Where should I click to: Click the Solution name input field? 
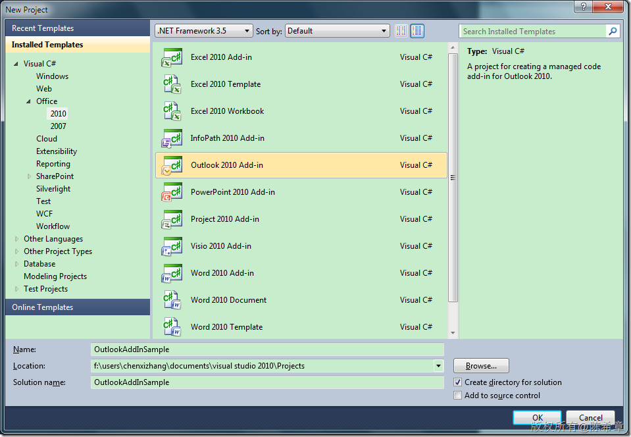[267, 382]
